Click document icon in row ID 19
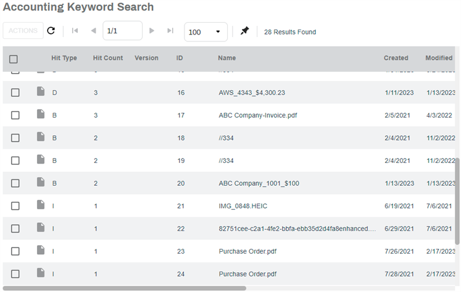The height and width of the screenshot is (292, 461). (x=41, y=159)
